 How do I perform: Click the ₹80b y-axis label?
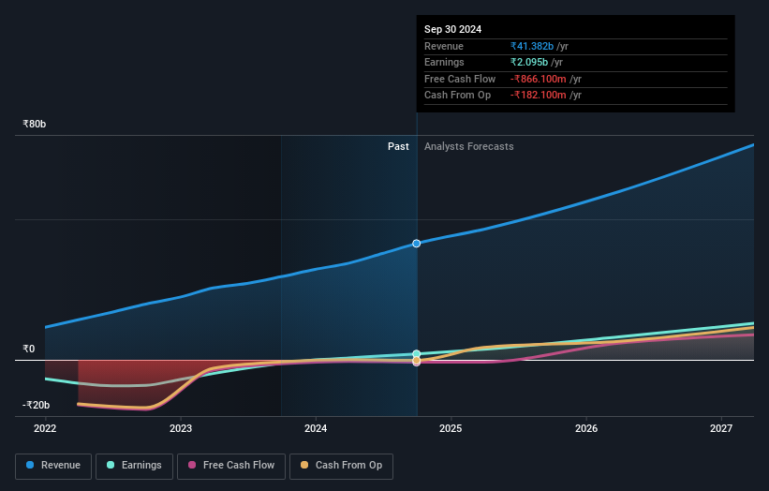pyautogui.click(x=35, y=124)
